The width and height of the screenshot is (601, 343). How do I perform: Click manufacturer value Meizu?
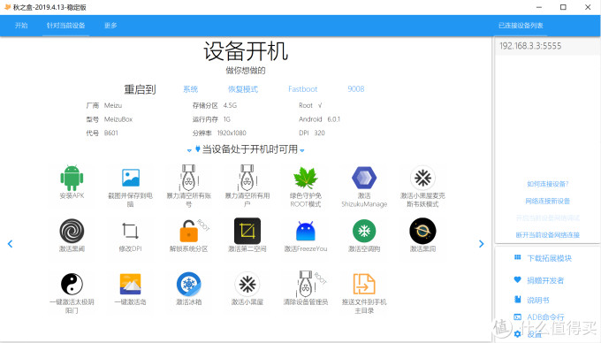tap(113, 105)
